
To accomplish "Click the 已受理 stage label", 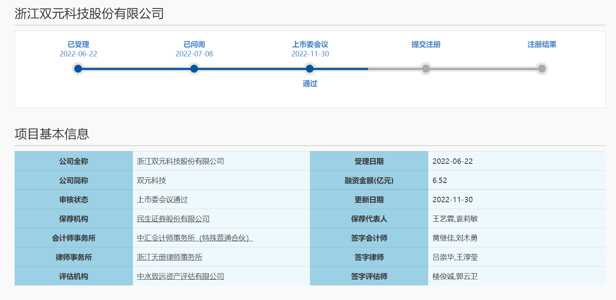I will (78, 45).
